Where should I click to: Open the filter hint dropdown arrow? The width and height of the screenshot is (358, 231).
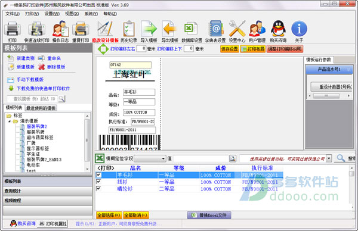tap(329, 158)
